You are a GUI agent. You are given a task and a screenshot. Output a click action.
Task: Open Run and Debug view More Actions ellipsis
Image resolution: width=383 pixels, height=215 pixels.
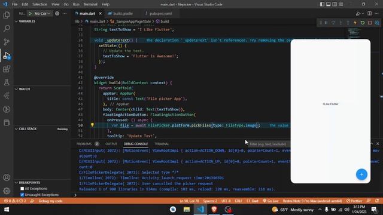65,13
